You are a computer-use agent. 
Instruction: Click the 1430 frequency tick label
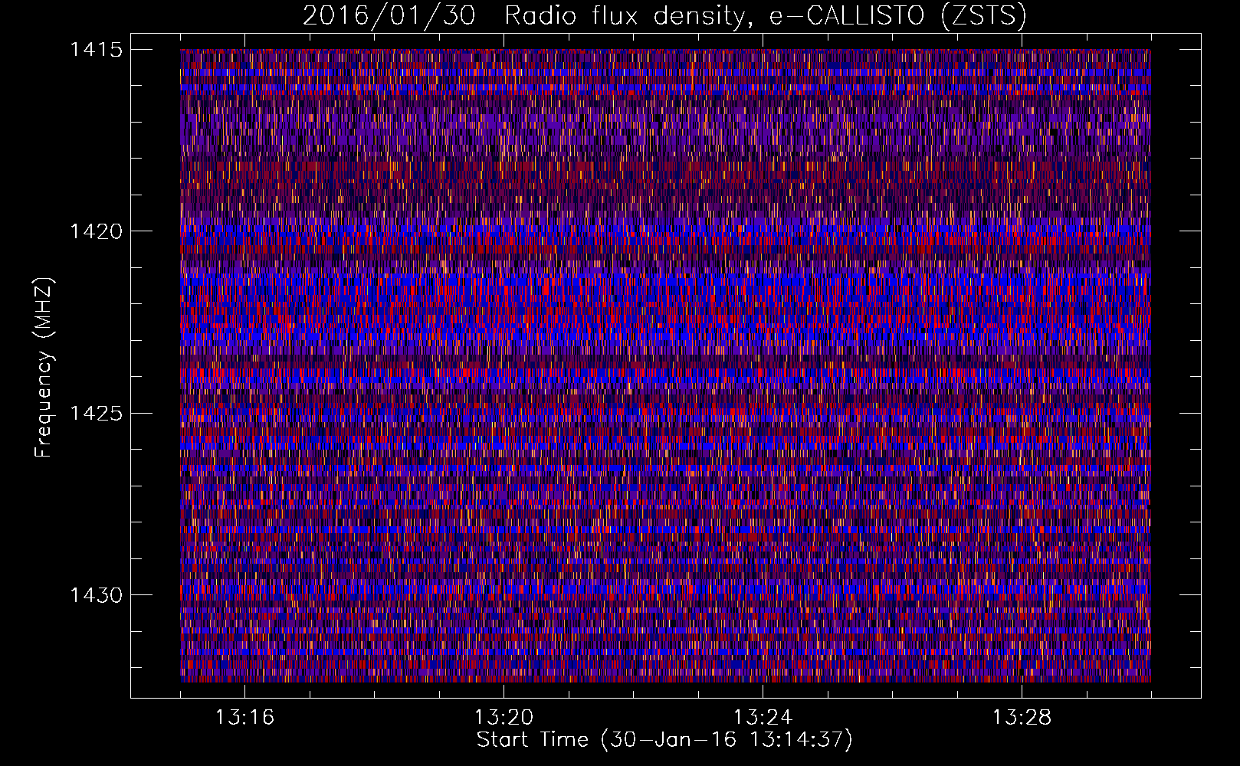click(x=96, y=595)
